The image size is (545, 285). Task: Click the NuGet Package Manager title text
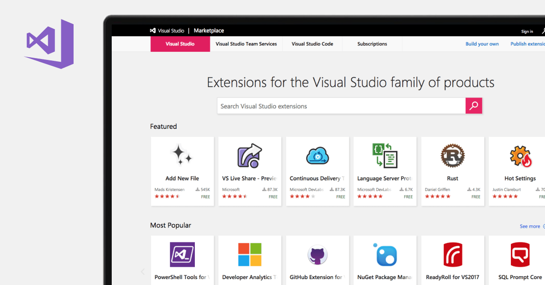click(385, 277)
